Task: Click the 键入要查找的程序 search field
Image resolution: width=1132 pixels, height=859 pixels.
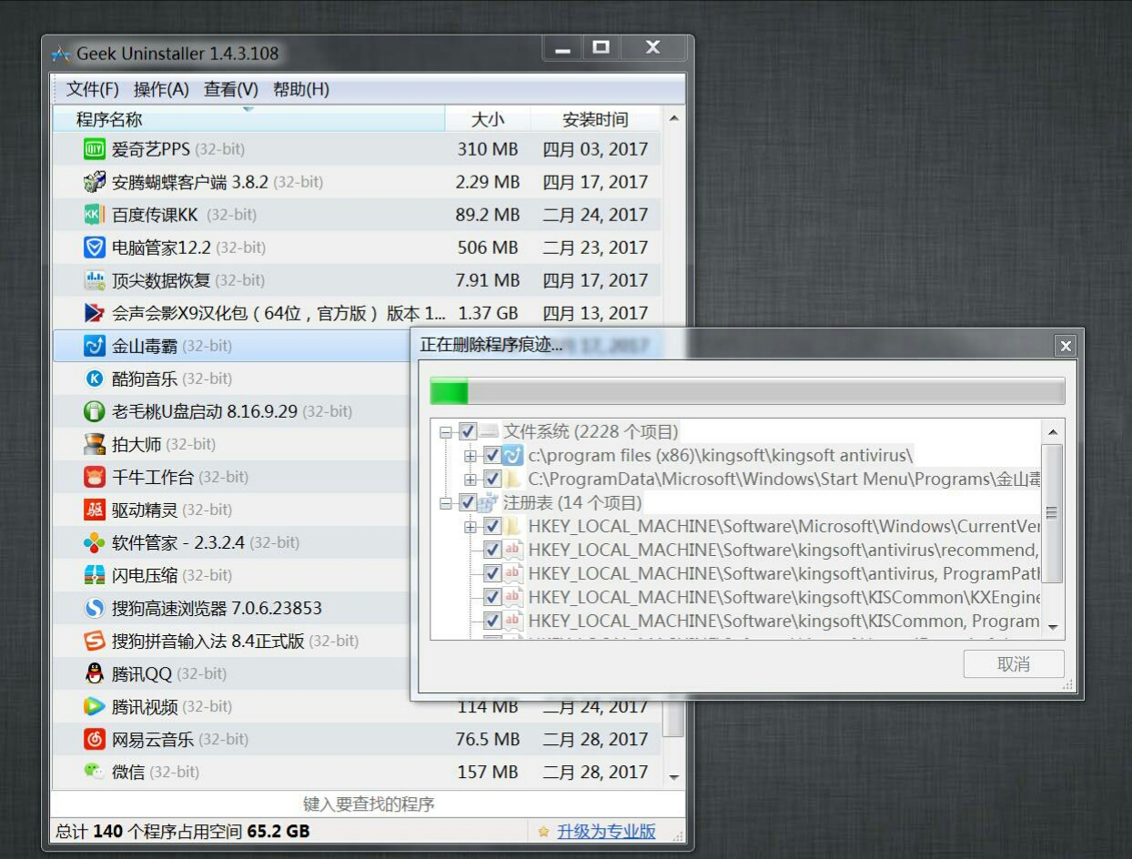Action: tap(369, 804)
